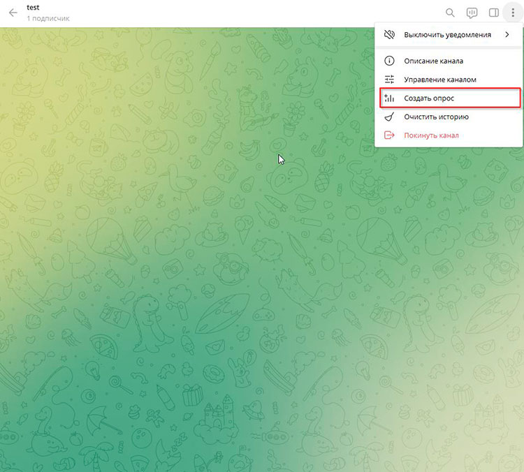Click the crossed-out speaker mute icon
The image size is (524, 472).
click(x=390, y=34)
